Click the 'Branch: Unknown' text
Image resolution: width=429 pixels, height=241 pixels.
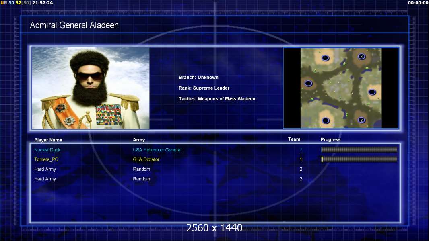tap(199, 77)
